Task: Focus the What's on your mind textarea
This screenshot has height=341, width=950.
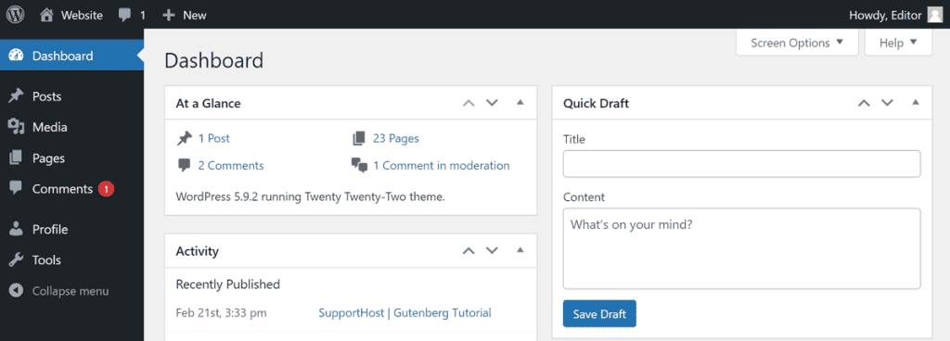Action: coord(741,248)
